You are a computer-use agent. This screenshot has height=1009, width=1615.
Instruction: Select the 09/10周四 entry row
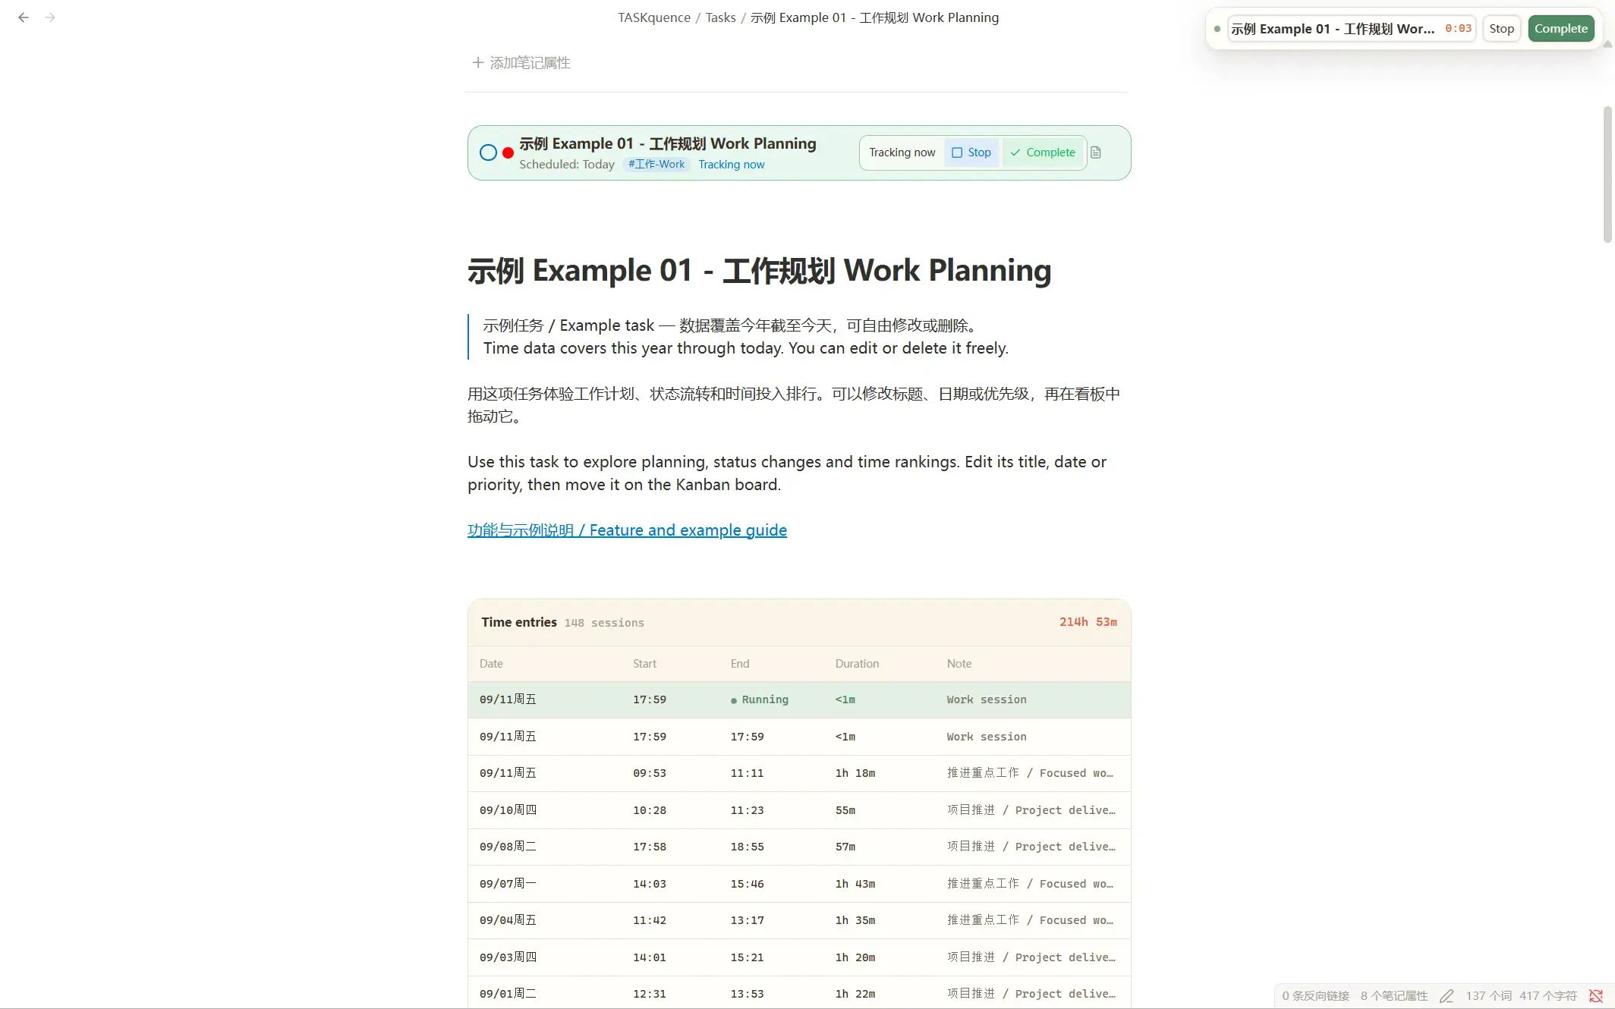(799, 810)
